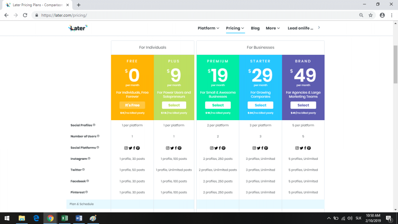Open the Blog page link
Viewport: 398px width, 224px height.
point(255,28)
